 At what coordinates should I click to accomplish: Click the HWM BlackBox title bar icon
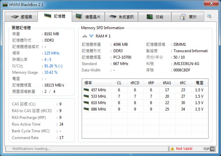(5, 5)
